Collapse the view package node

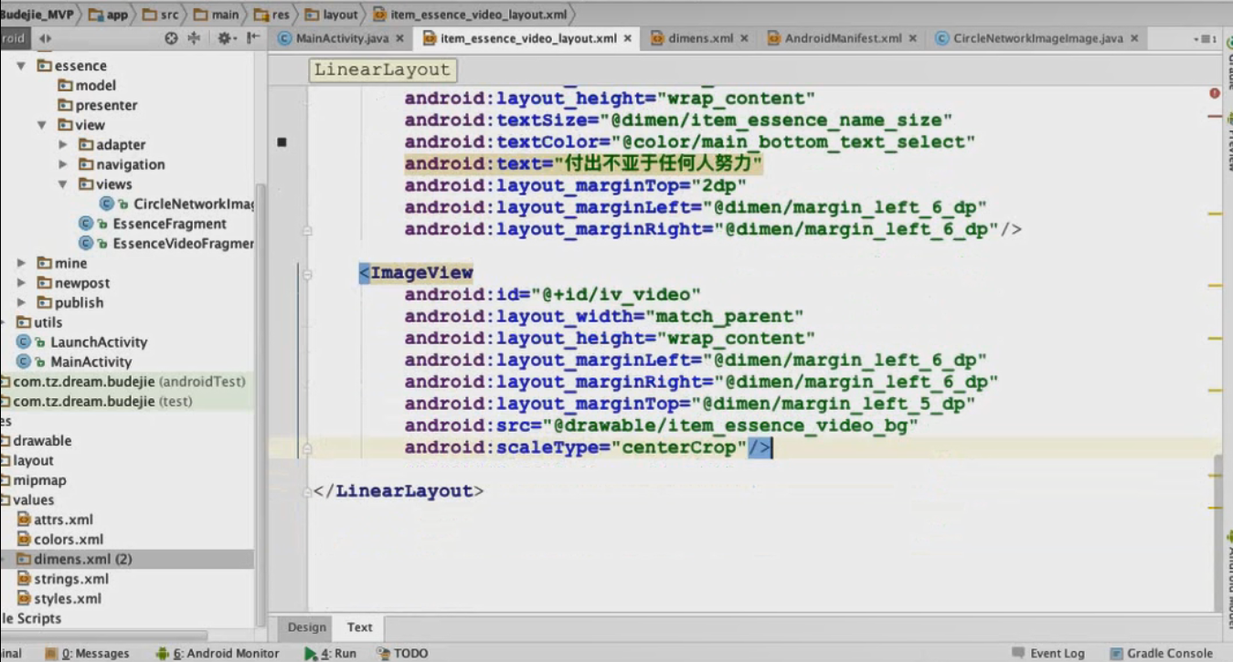(x=42, y=125)
